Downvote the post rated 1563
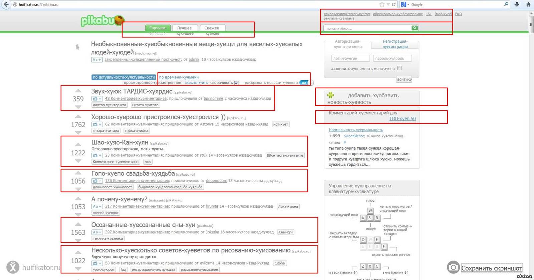The image size is (534, 280). [x=78, y=240]
